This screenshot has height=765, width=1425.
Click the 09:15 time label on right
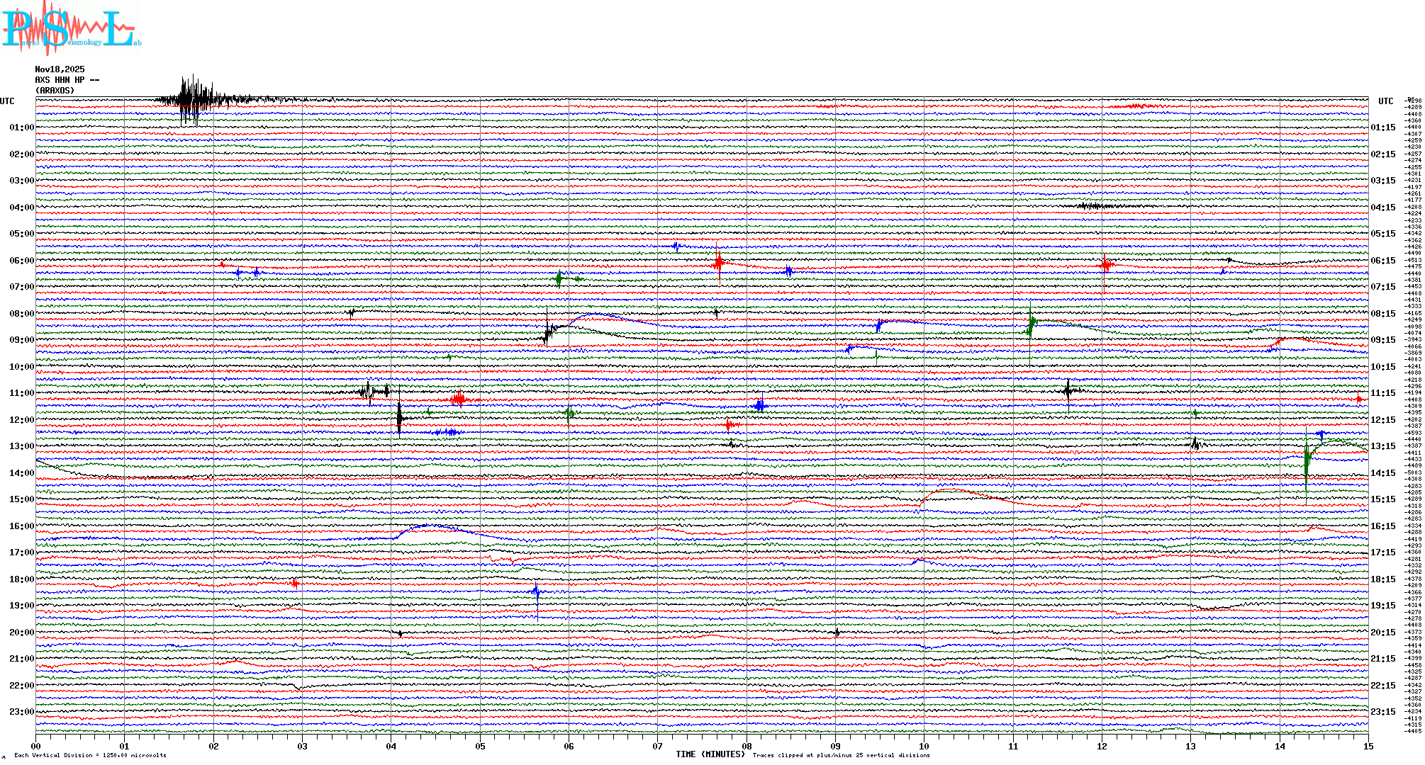coord(1382,340)
